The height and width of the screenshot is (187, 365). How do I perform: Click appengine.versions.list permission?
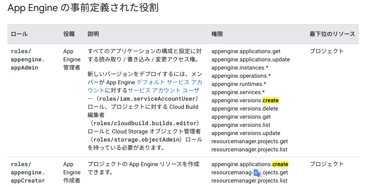point(241,125)
